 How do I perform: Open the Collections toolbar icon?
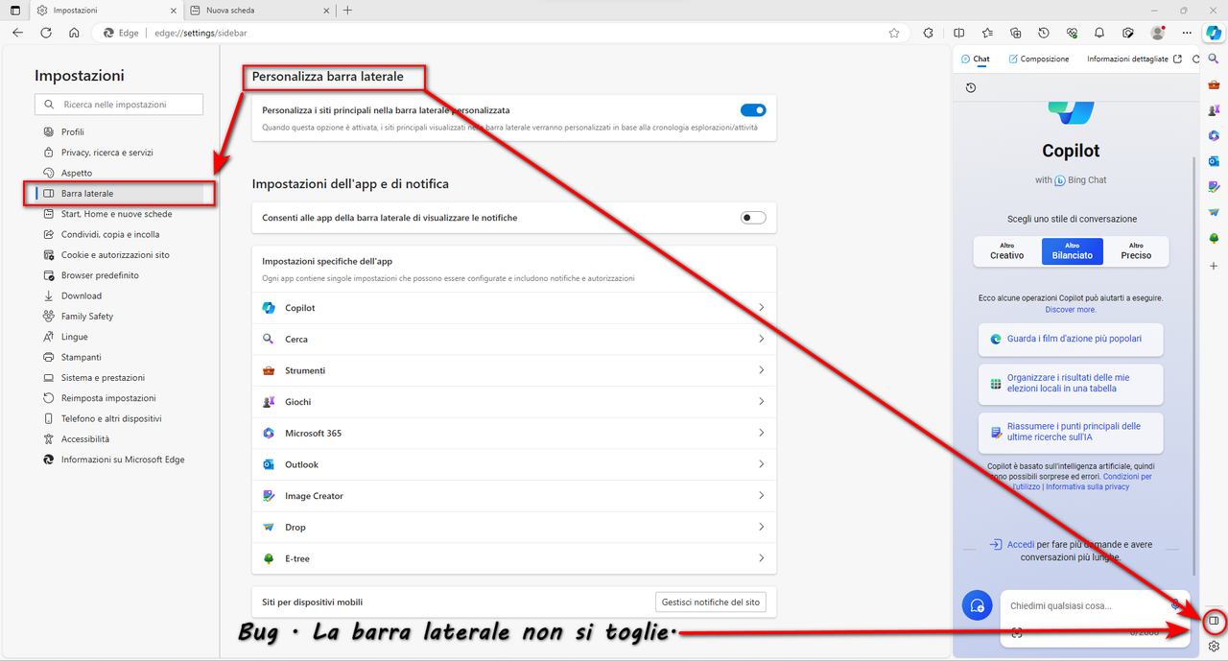pos(1015,32)
